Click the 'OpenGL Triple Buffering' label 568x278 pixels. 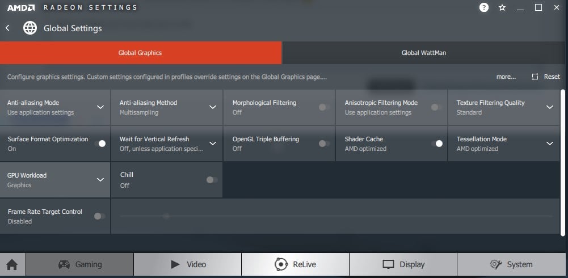click(266, 139)
